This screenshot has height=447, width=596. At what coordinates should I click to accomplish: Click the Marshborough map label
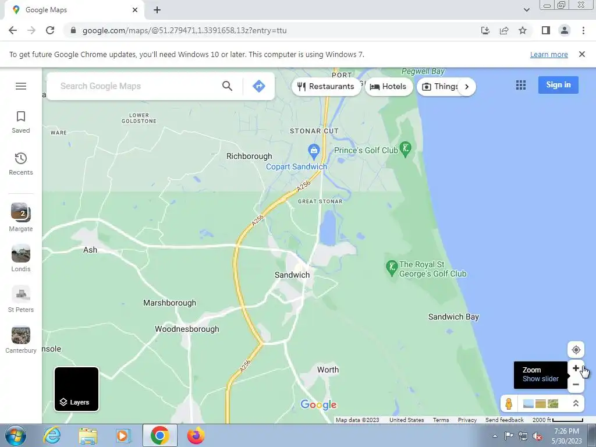[x=169, y=303]
